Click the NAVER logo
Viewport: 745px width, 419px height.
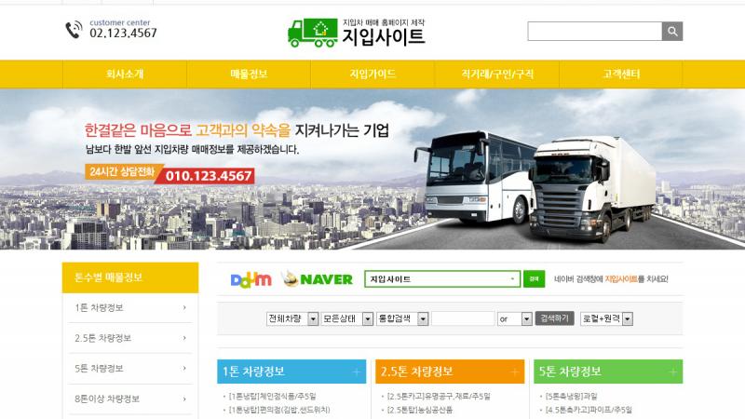coord(317,278)
